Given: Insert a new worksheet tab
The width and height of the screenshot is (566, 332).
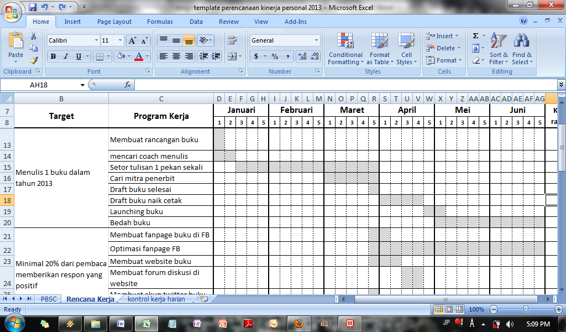Looking at the screenshot, I should click(204, 299).
